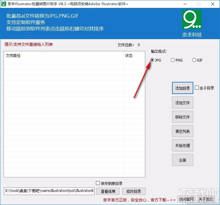Change output folder via 修改目录
The width and height of the screenshot is (220, 205).
tap(134, 191)
